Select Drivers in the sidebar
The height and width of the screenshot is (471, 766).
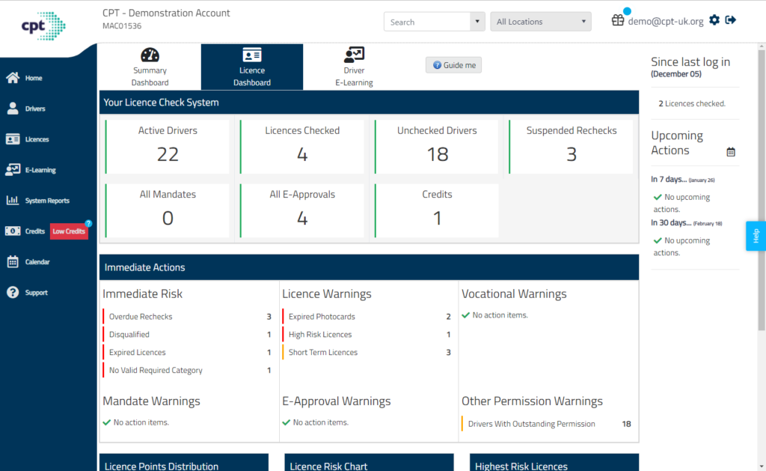(x=30, y=108)
